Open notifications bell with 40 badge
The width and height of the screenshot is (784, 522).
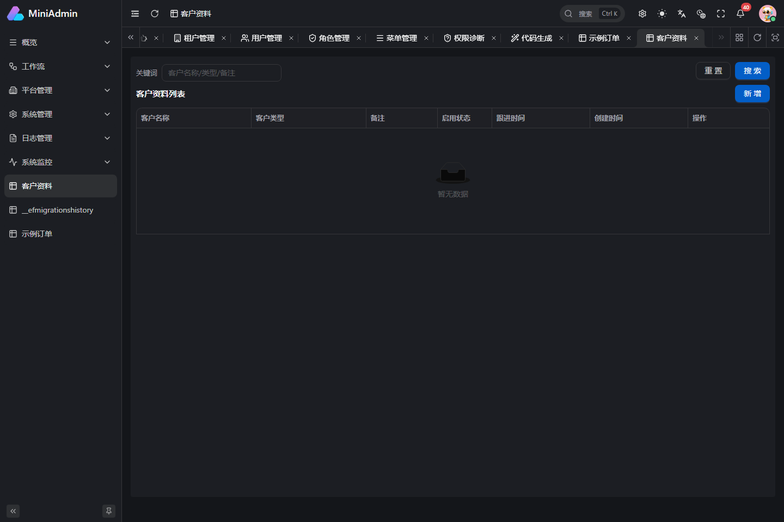[x=740, y=14]
